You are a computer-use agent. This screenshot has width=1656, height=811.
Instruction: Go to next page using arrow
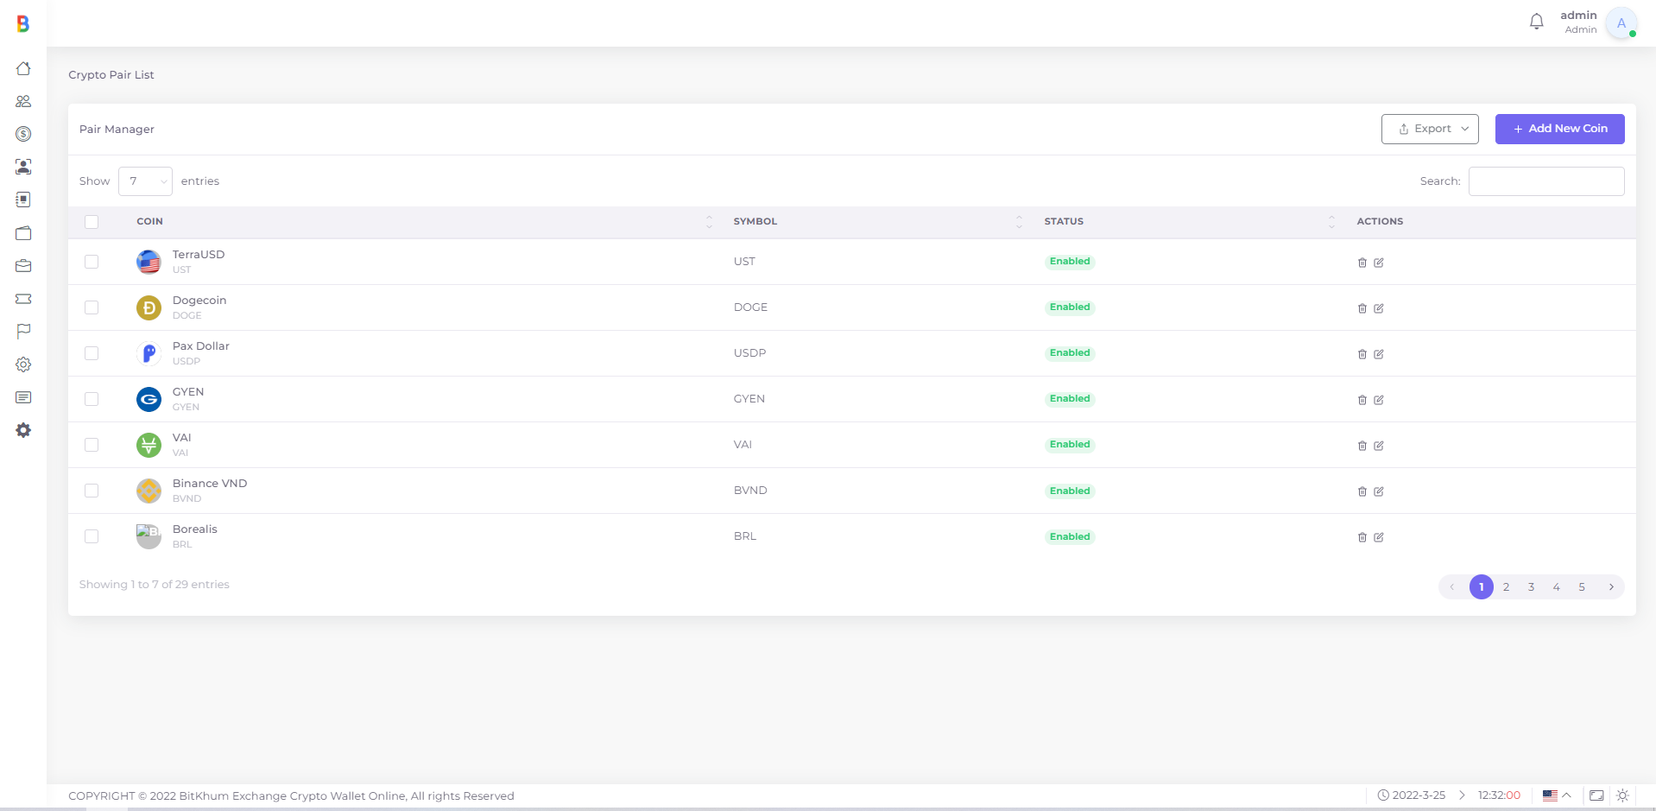(x=1610, y=587)
